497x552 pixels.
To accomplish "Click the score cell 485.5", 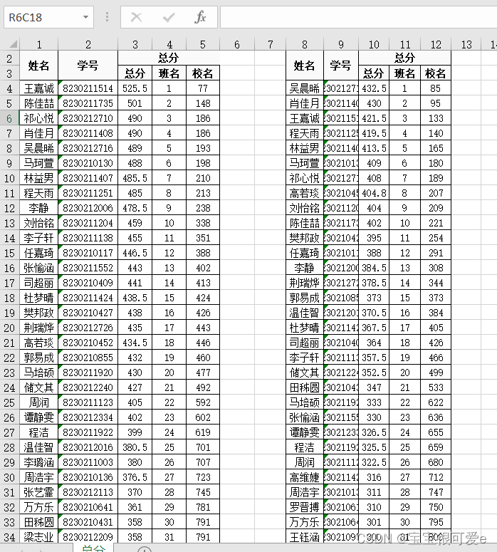I will click(x=135, y=178).
